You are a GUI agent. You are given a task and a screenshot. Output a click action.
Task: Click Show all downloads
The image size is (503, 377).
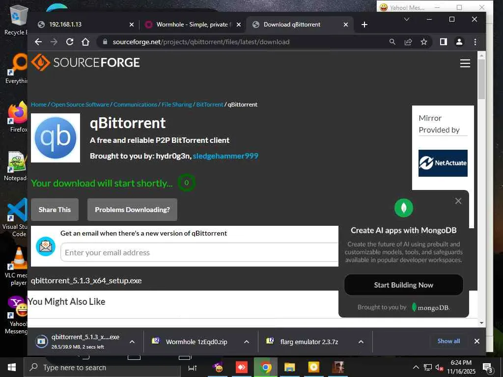pyautogui.click(x=448, y=341)
